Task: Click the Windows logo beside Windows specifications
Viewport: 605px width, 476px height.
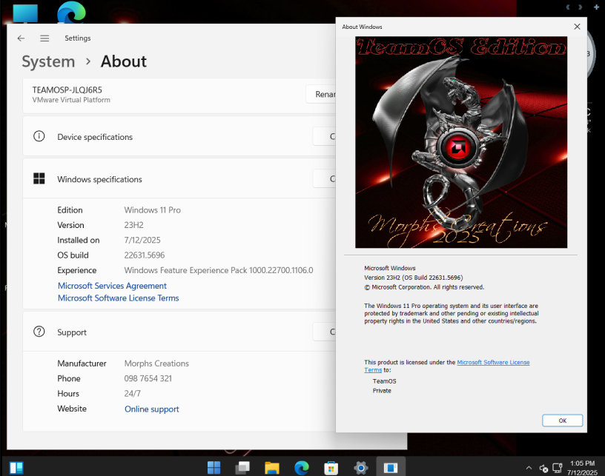Action: (x=39, y=178)
